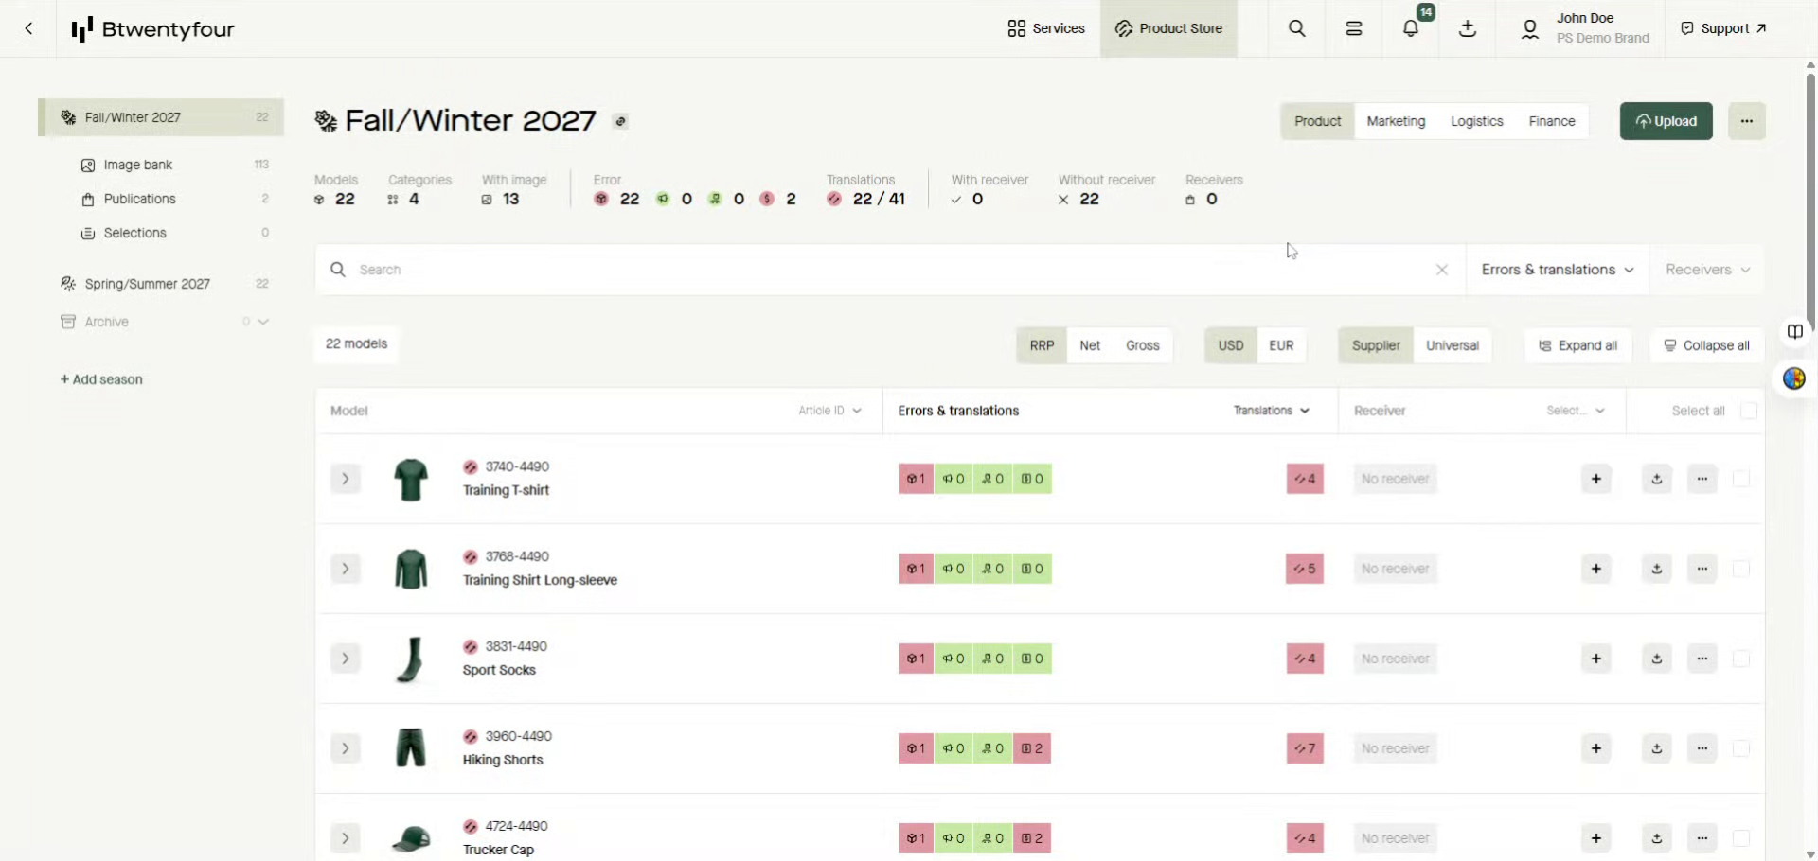Add receiver for Sport Socks with plus
This screenshot has width=1818, height=861.
point(1596,659)
